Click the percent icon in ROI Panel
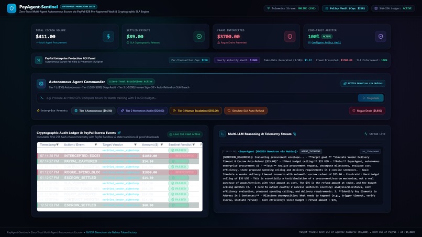 39,60
